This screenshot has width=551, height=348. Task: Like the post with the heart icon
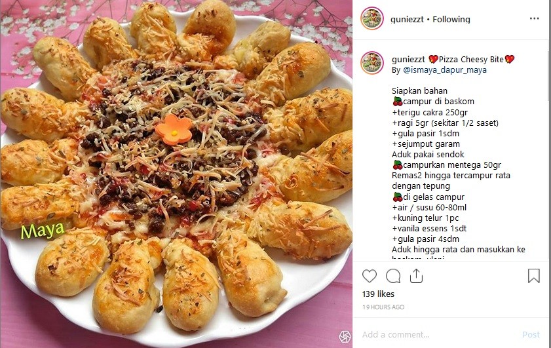[x=370, y=276]
